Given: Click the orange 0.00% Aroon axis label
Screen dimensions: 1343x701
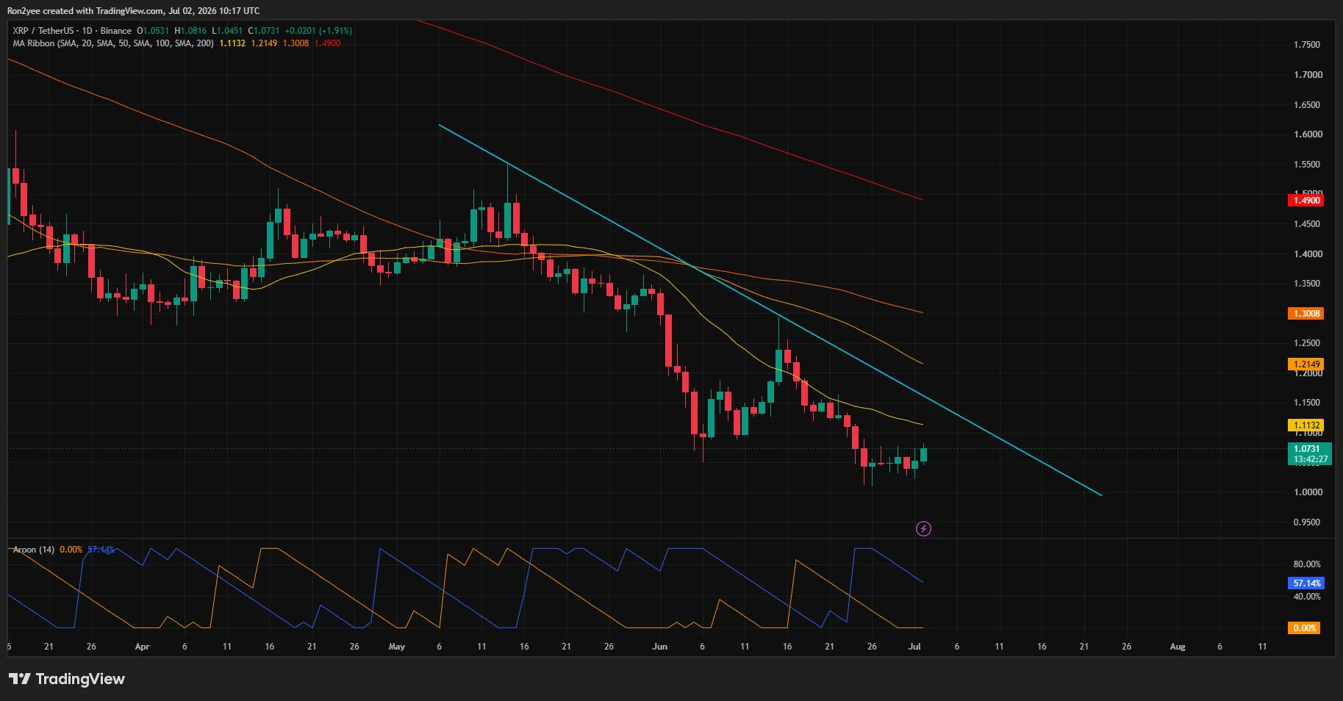Looking at the screenshot, I should (x=1305, y=628).
